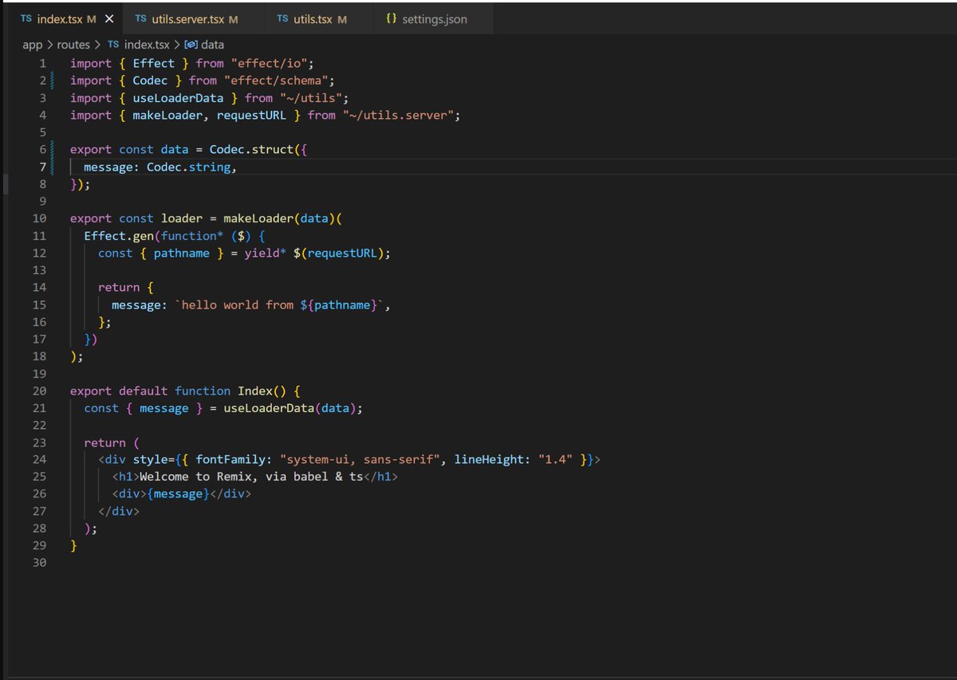Click the 'Index' function name on line 20
Screen dimensions: 957x680
point(255,391)
